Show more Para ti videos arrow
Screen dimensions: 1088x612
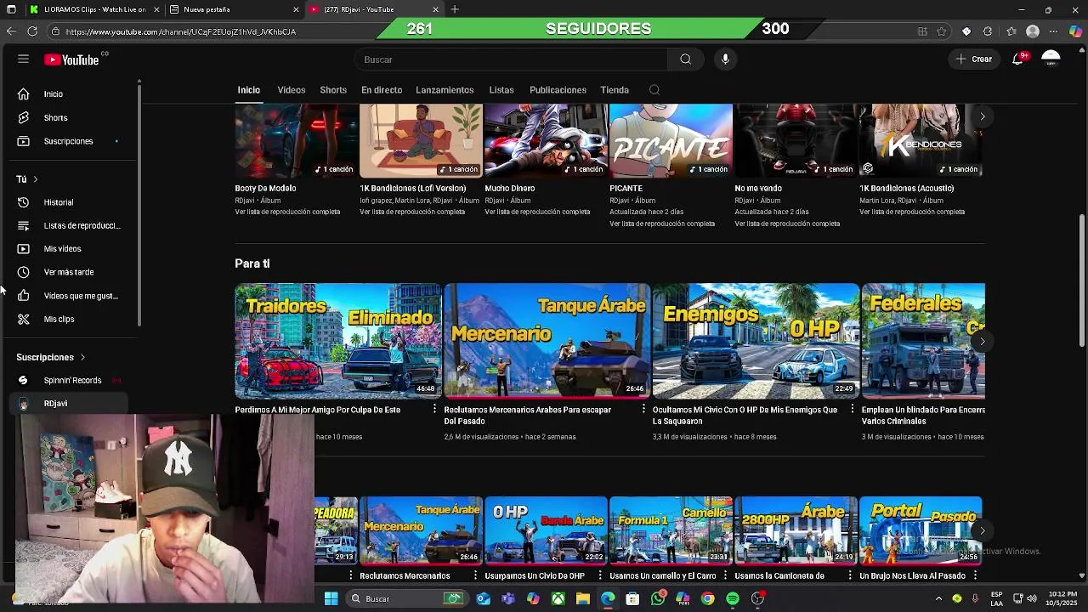click(982, 342)
